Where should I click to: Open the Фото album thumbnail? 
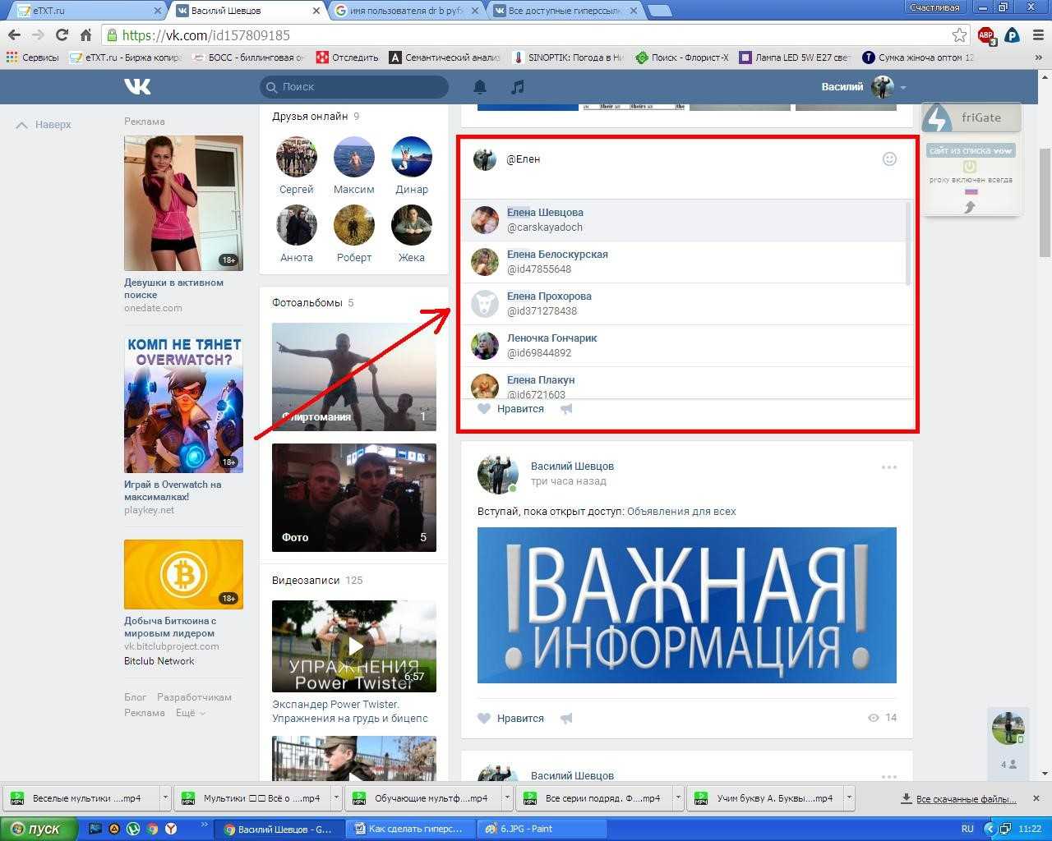coord(354,498)
